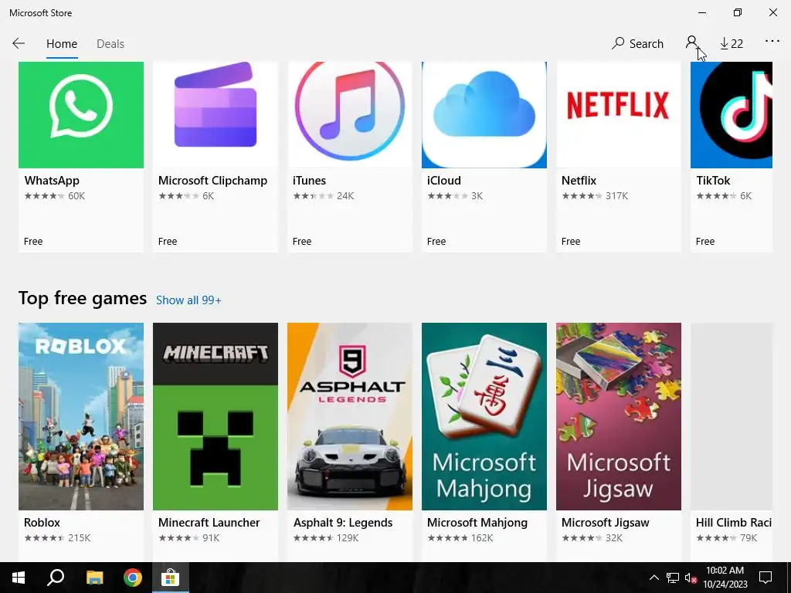Click the Free price under Netflix

(571, 242)
